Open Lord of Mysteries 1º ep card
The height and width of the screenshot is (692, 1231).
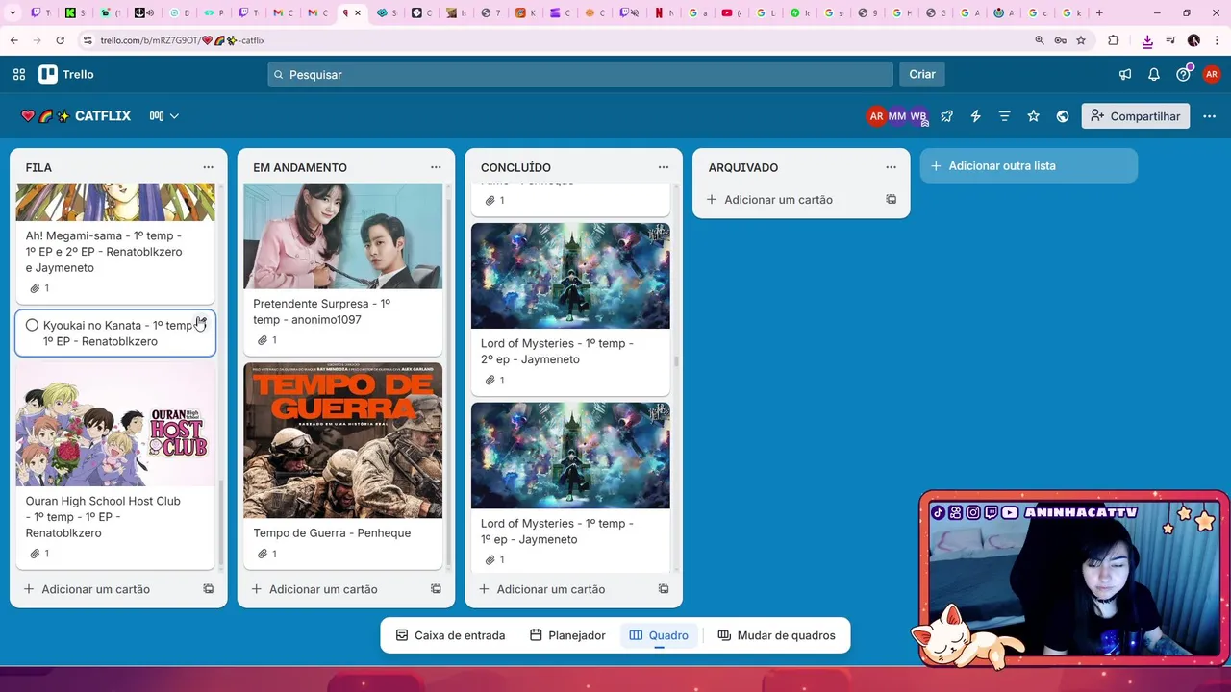pos(570,488)
